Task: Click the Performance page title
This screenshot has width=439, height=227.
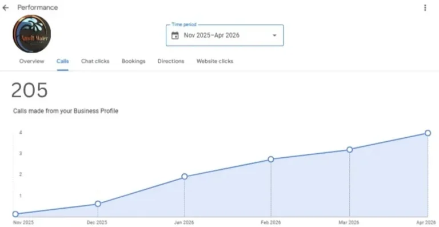Action: [x=38, y=7]
